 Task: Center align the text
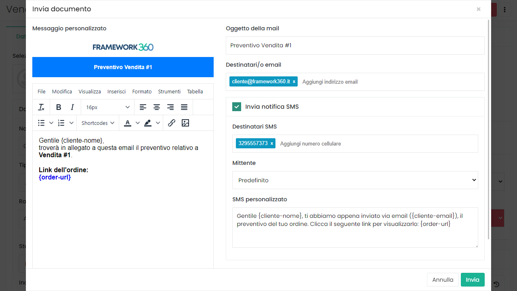pos(157,107)
